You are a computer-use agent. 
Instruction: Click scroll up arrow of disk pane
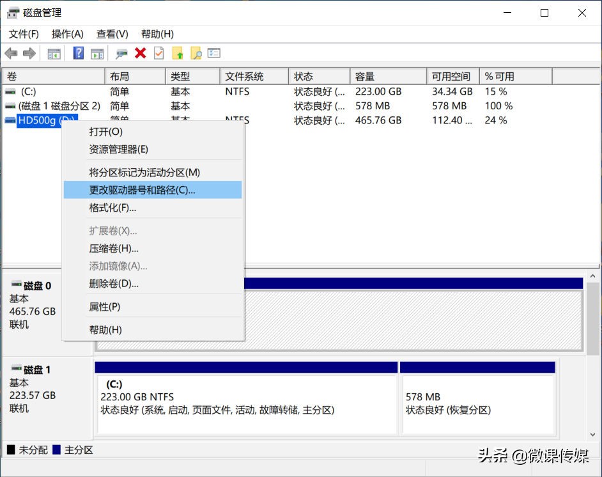pos(592,276)
